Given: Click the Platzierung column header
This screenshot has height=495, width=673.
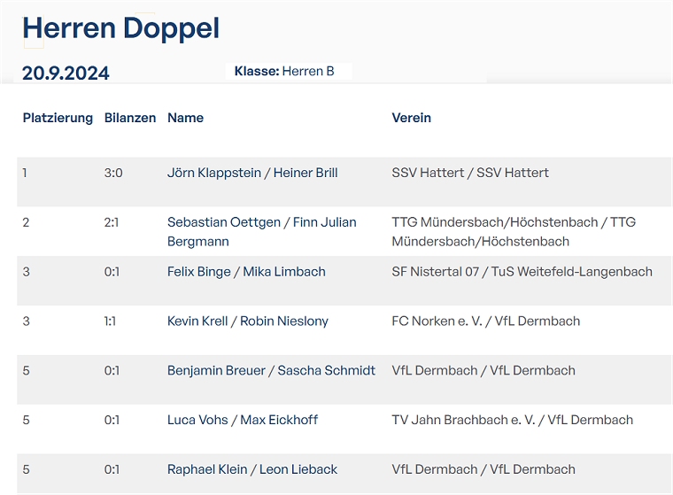Looking at the screenshot, I should tap(58, 118).
